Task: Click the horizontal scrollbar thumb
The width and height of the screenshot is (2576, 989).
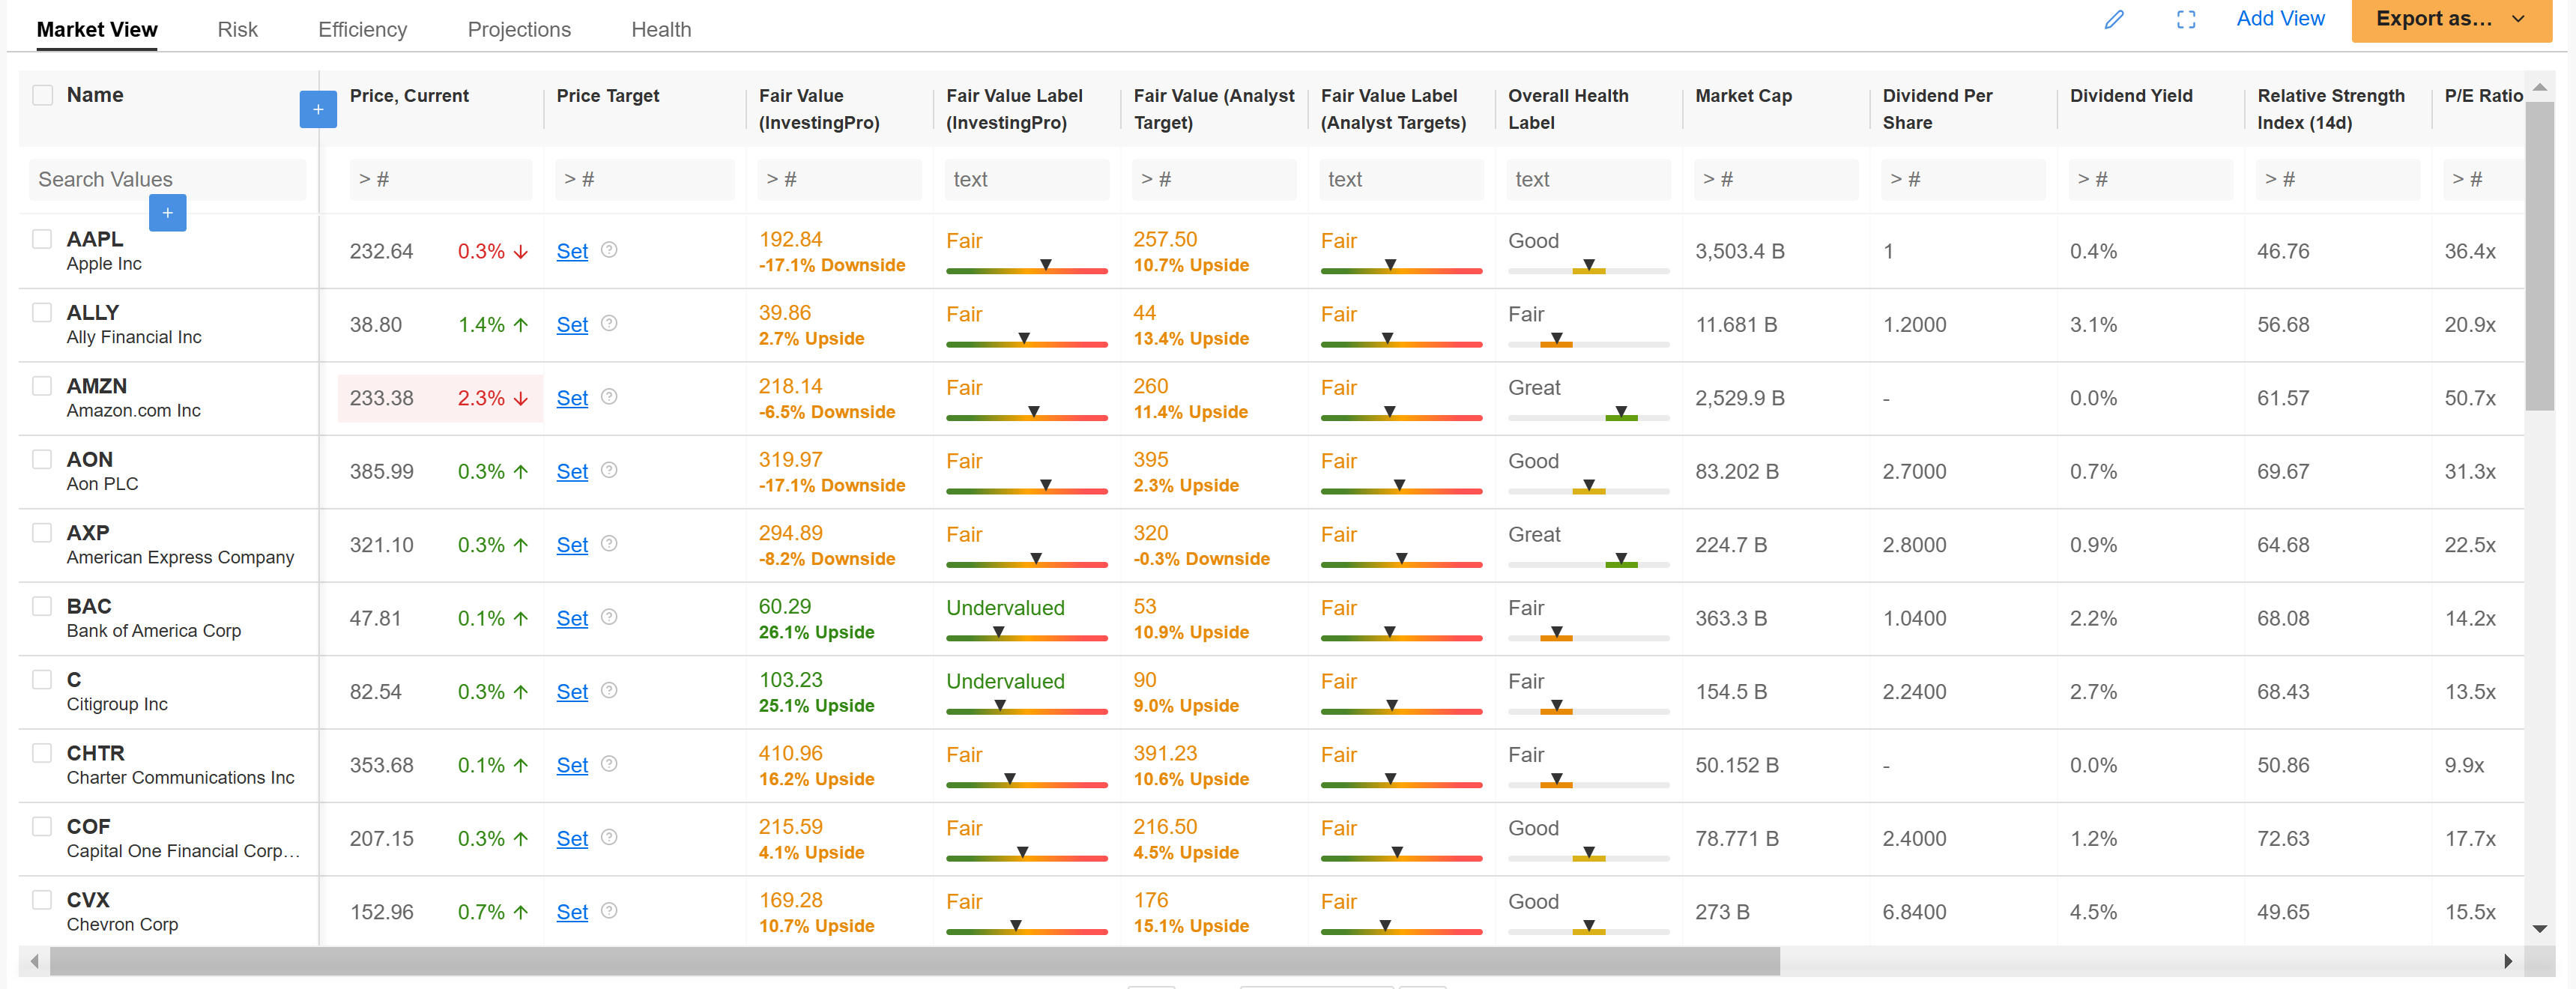Action: pyautogui.click(x=915, y=961)
